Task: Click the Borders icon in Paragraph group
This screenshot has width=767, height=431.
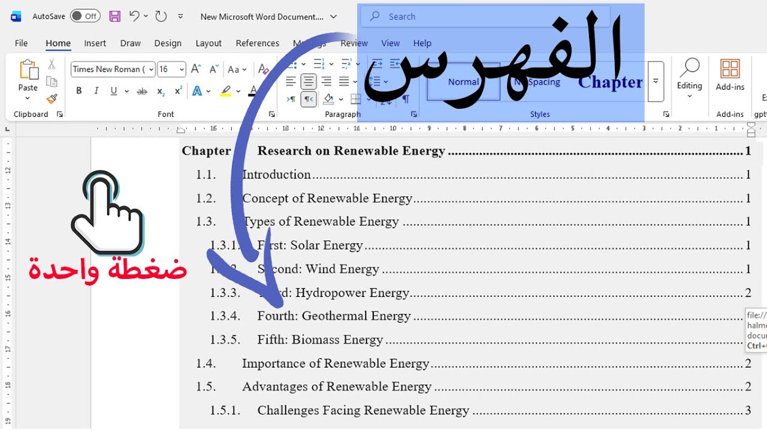Action: (355, 99)
